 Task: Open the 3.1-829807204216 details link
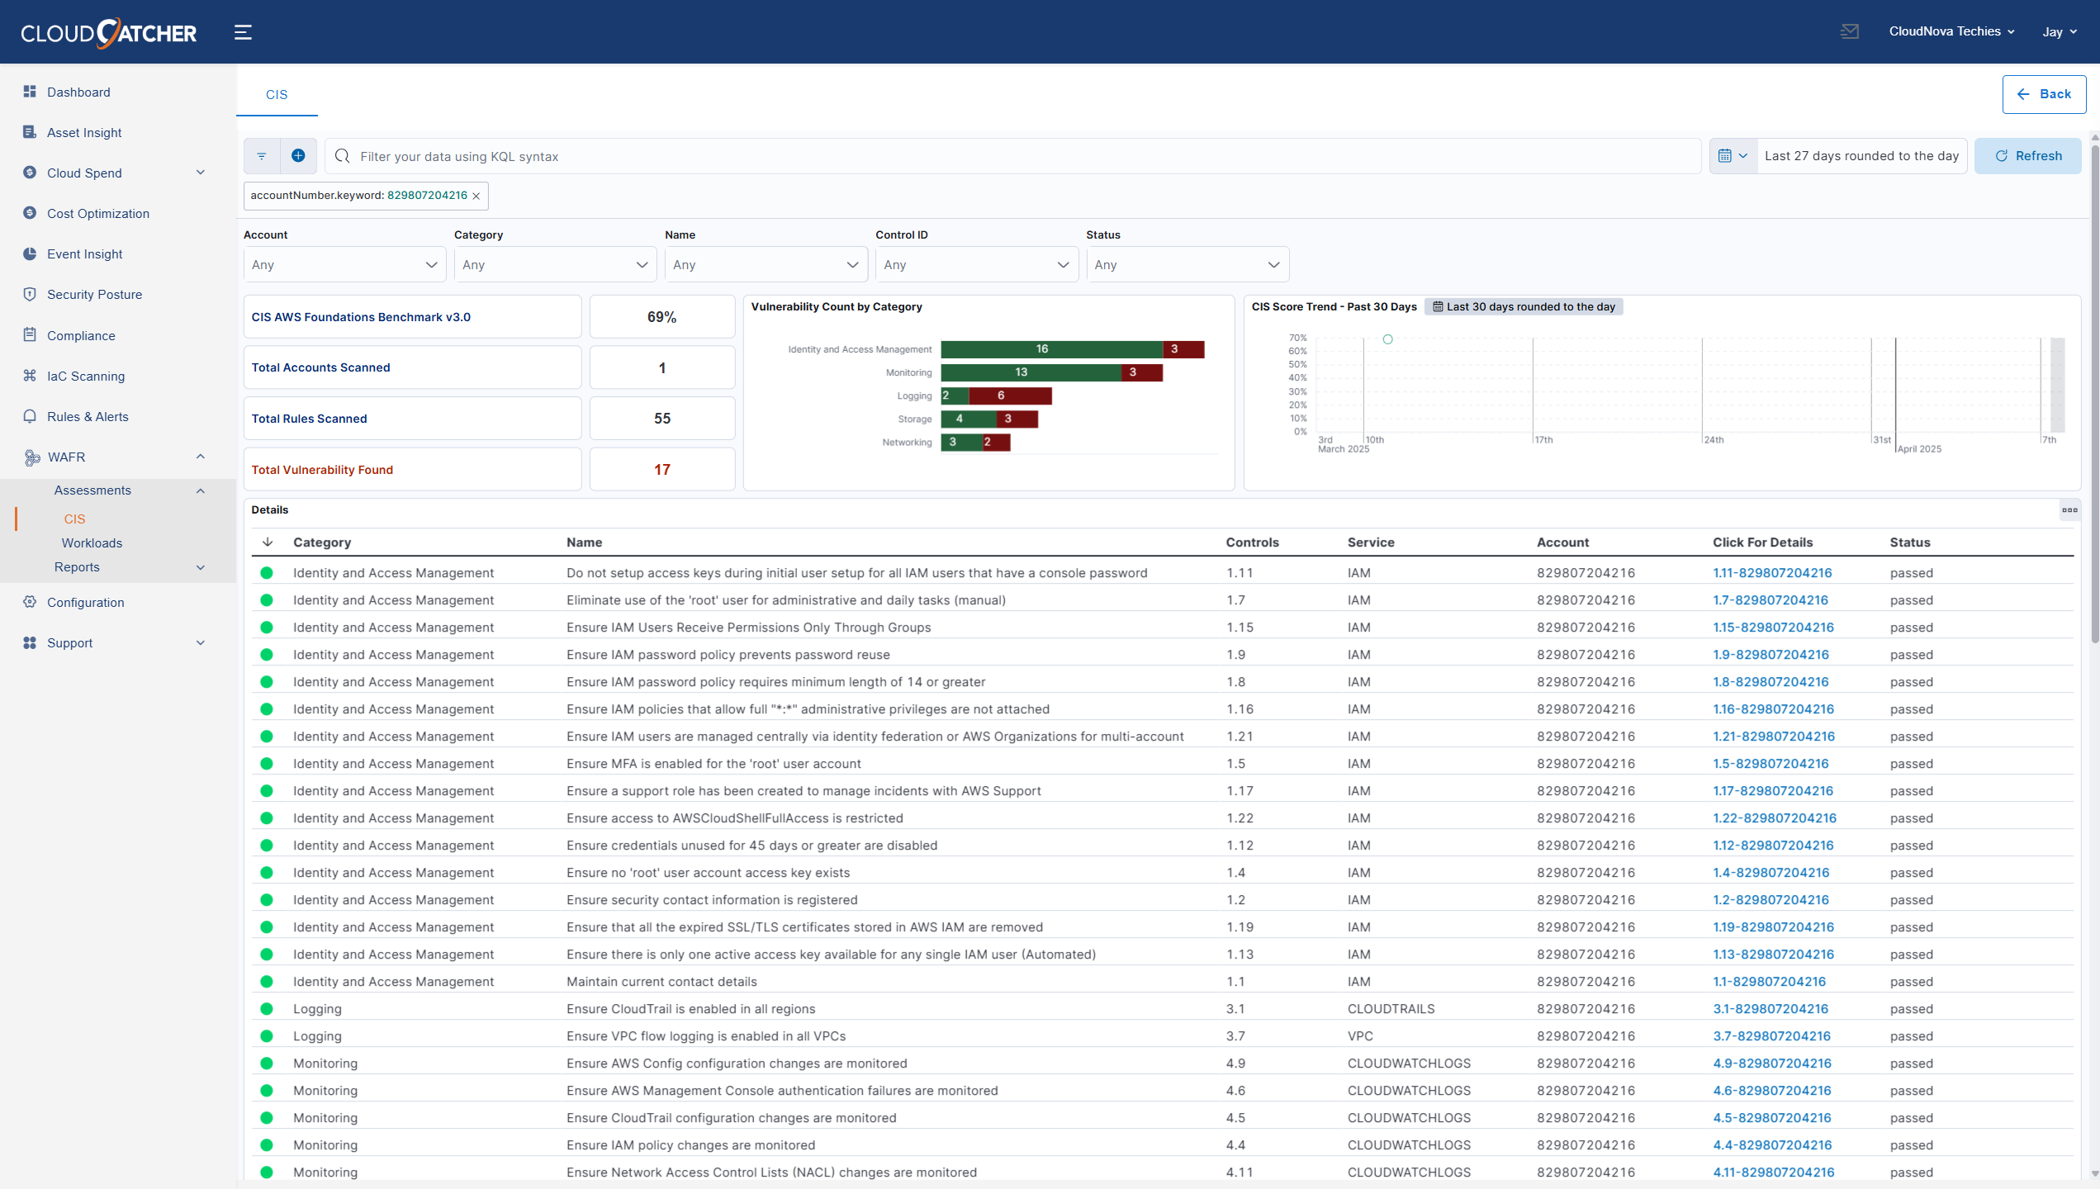pyautogui.click(x=1771, y=1009)
